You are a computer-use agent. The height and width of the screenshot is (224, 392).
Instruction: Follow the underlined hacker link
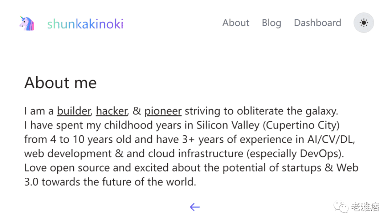[x=111, y=111]
